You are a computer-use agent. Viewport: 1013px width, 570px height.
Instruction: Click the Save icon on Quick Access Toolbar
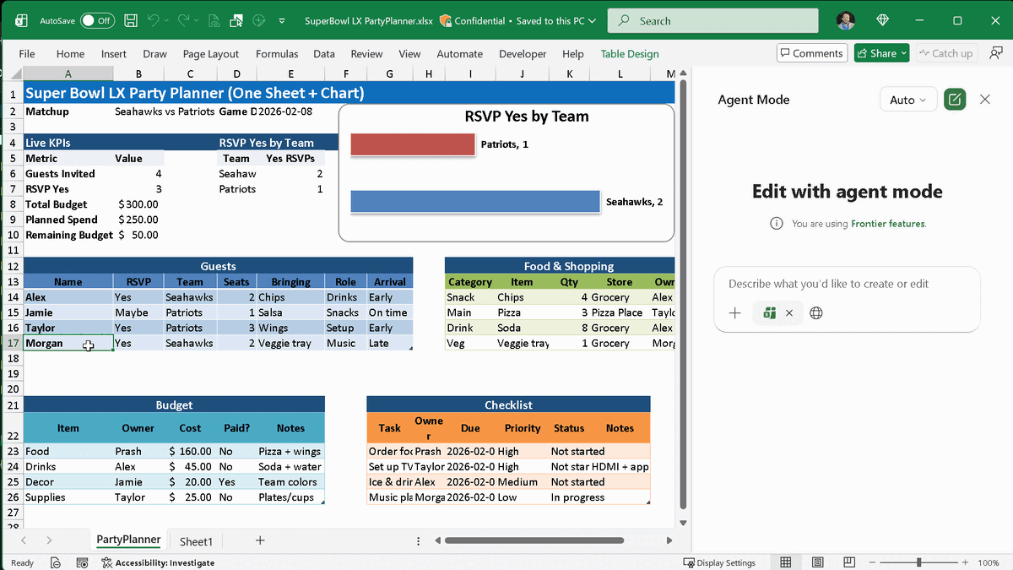click(x=130, y=19)
